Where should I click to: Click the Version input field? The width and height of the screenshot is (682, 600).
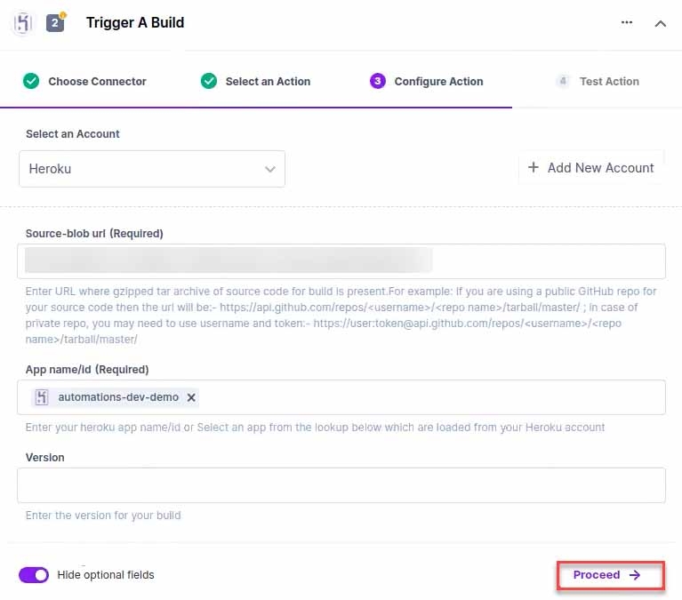pos(341,485)
